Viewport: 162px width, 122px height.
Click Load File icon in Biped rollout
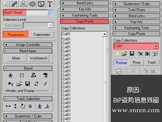[x=19, y=84]
